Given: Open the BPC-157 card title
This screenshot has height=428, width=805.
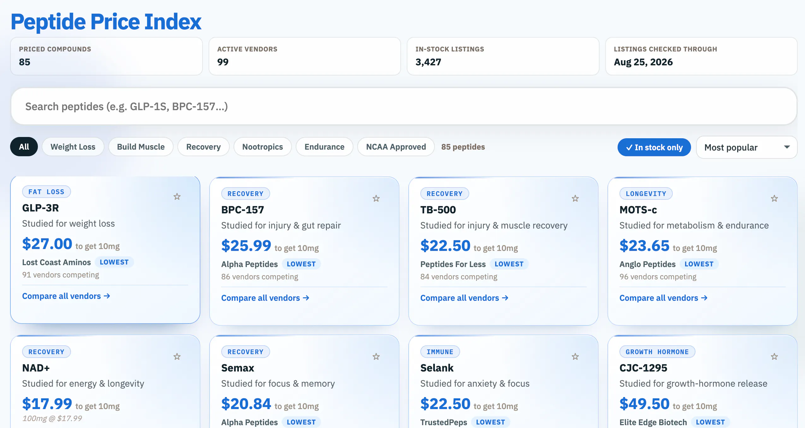Looking at the screenshot, I should click(x=243, y=210).
